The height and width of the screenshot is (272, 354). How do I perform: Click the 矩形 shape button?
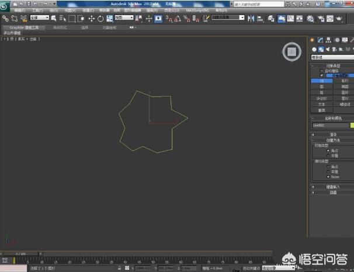(x=344, y=81)
